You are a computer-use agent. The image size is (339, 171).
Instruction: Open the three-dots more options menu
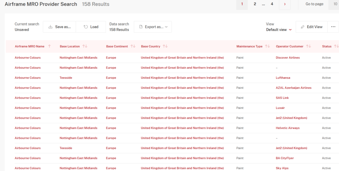(333, 27)
